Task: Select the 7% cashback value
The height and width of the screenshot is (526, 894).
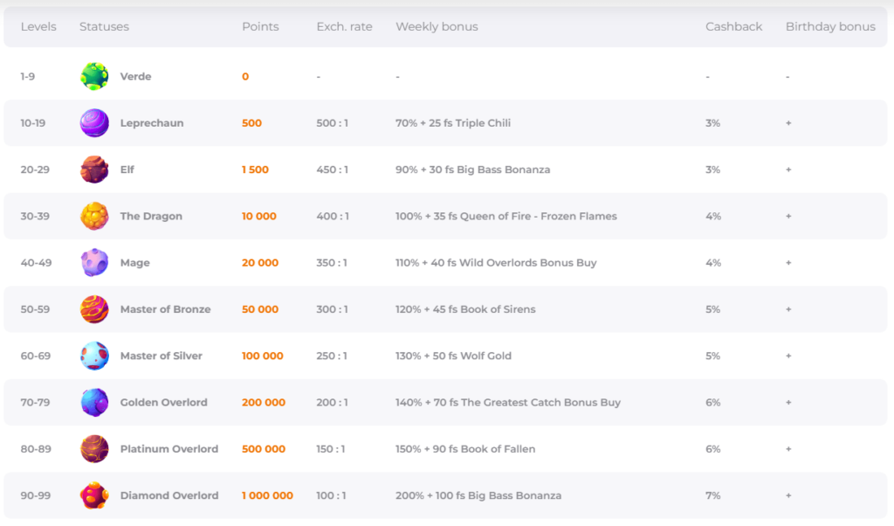Action: coord(712,495)
